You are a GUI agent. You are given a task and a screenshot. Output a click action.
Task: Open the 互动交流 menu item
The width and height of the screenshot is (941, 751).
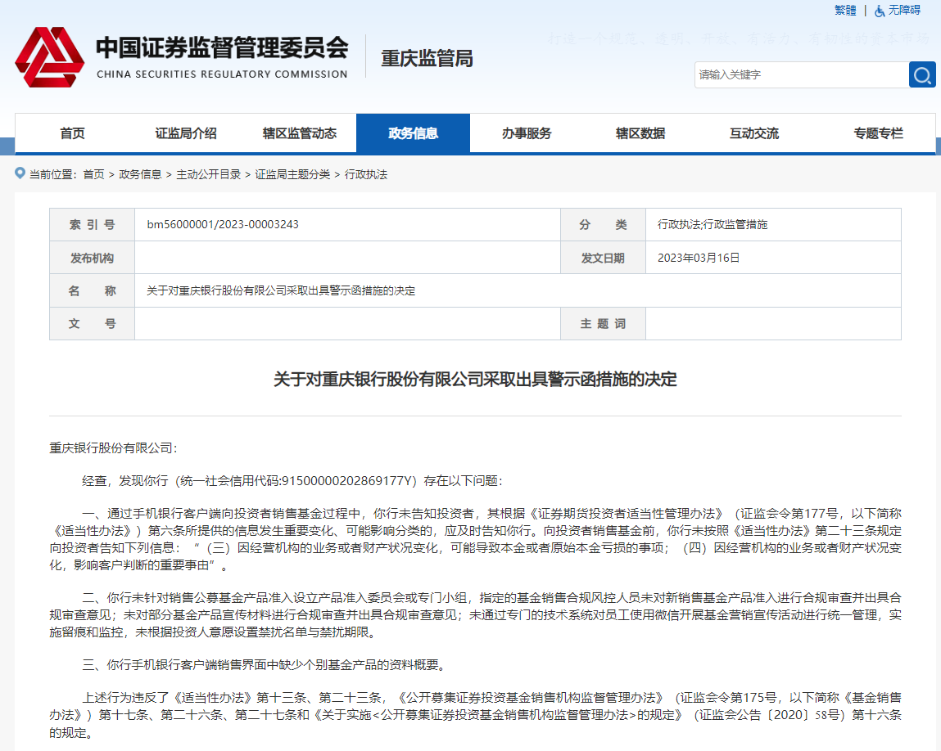pyautogui.click(x=754, y=133)
